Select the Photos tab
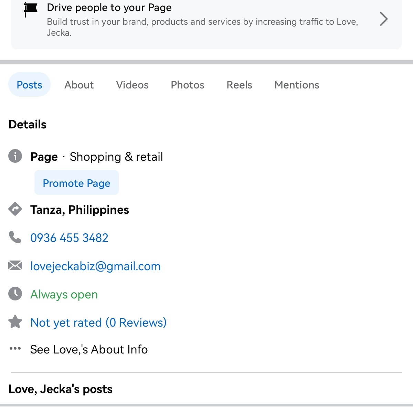Image resolution: width=413 pixels, height=413 pixels. pos(188,85)
